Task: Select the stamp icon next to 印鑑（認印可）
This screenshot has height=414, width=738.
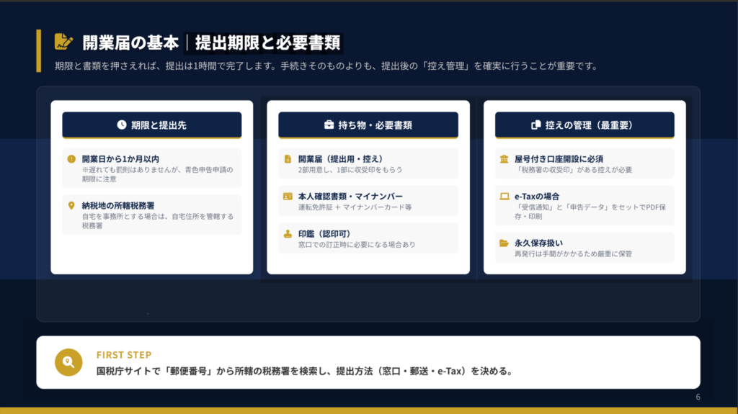Action: pyautogui.click(x=288, y=233)
